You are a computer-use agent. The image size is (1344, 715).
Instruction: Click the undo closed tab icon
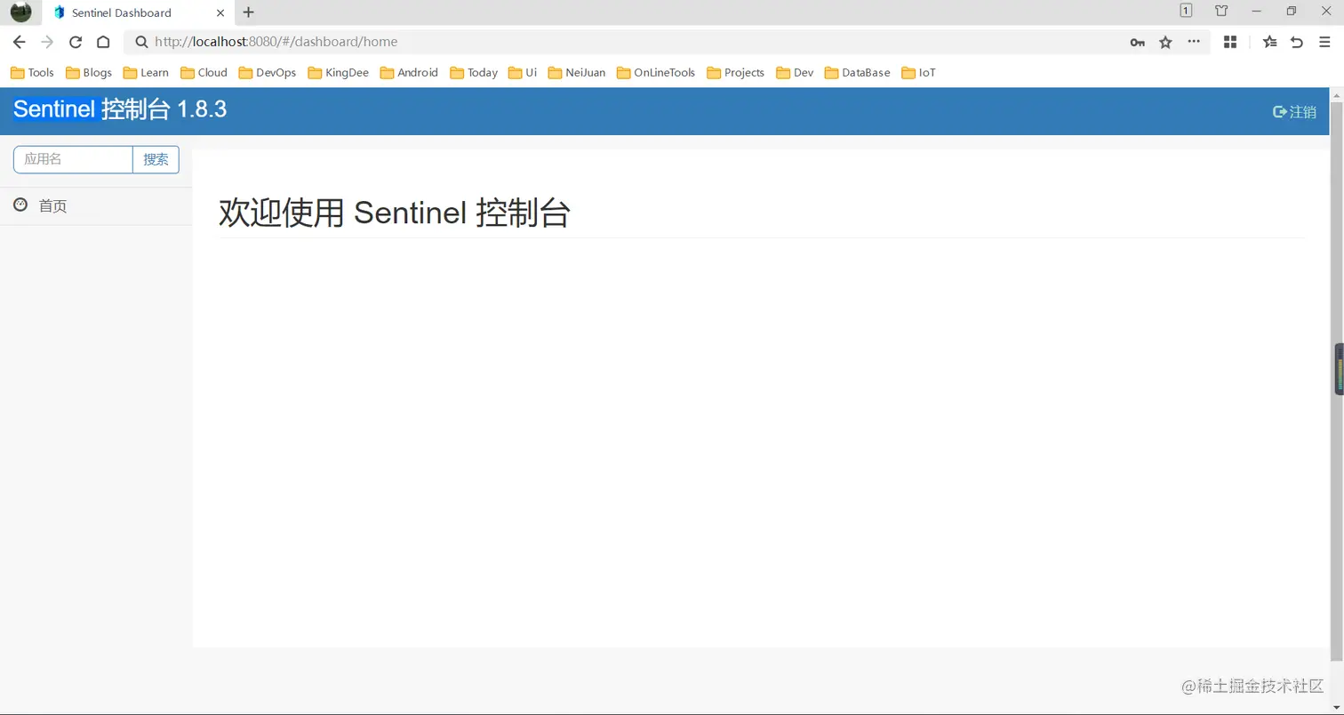1297,42
